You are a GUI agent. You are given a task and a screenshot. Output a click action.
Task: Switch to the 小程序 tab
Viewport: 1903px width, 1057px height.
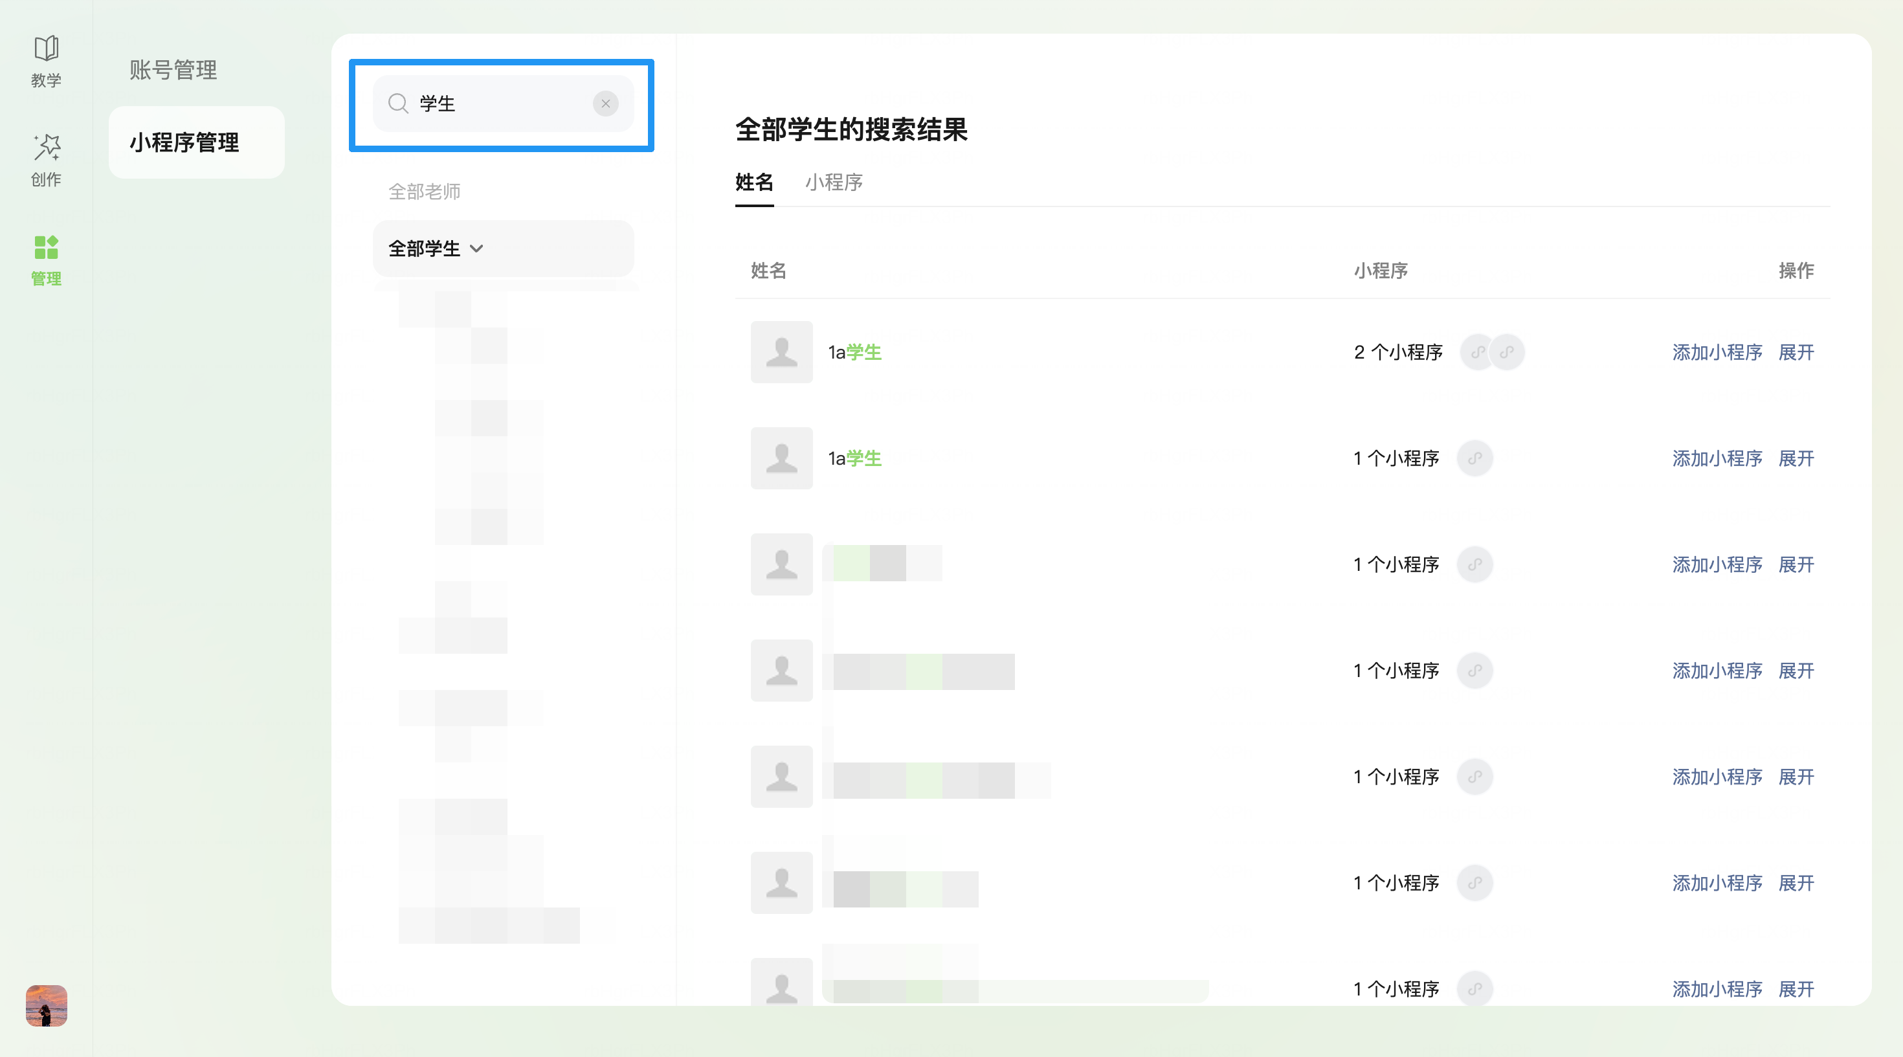coord(833,183)
